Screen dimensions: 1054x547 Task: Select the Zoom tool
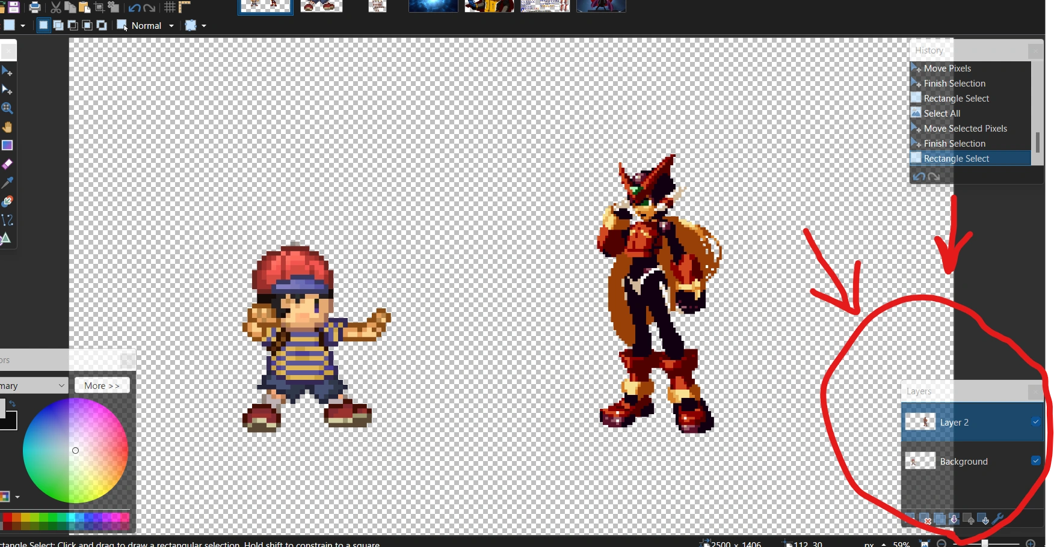(7, 108)
